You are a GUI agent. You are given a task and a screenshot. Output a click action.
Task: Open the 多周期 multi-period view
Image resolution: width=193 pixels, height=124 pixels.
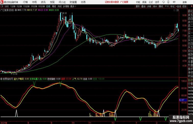coord(66,6)
